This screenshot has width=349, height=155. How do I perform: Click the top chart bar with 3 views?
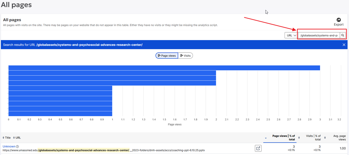tap(164, 68)
